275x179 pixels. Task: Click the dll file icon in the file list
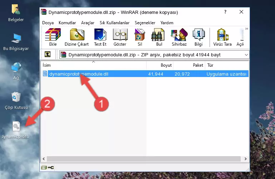click(x=45, y=73)
